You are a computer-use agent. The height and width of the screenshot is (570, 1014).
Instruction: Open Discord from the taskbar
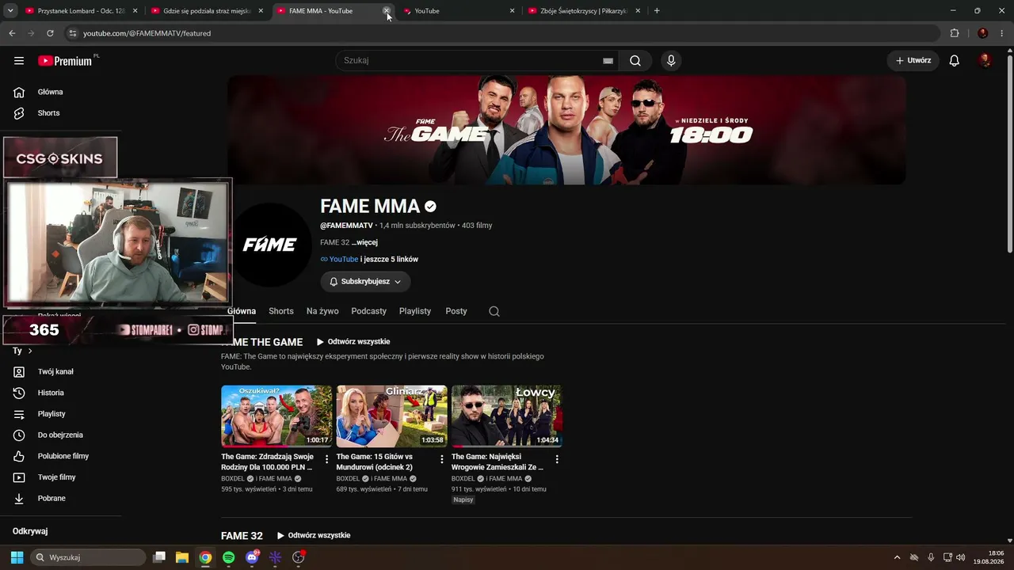[x=252, y=557]
